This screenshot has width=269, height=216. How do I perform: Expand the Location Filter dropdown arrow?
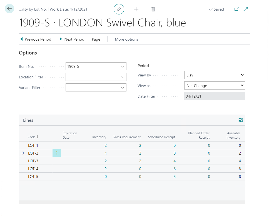point(122,77)
